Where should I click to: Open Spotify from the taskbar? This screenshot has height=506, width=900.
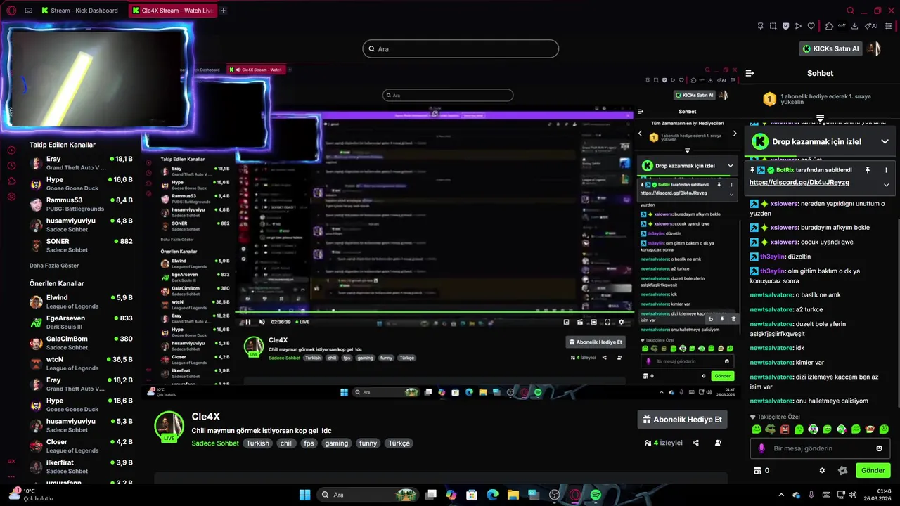(596, 495)
